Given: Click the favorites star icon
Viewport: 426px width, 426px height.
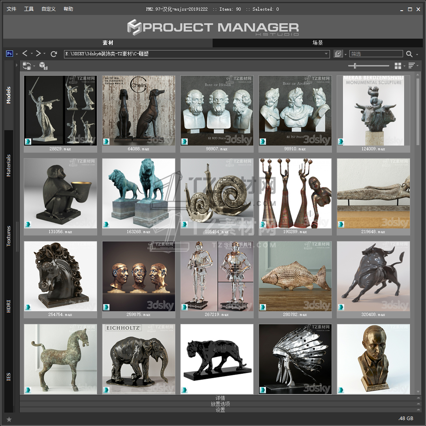Looking at the screenshot, I should [x=9, y=419].
